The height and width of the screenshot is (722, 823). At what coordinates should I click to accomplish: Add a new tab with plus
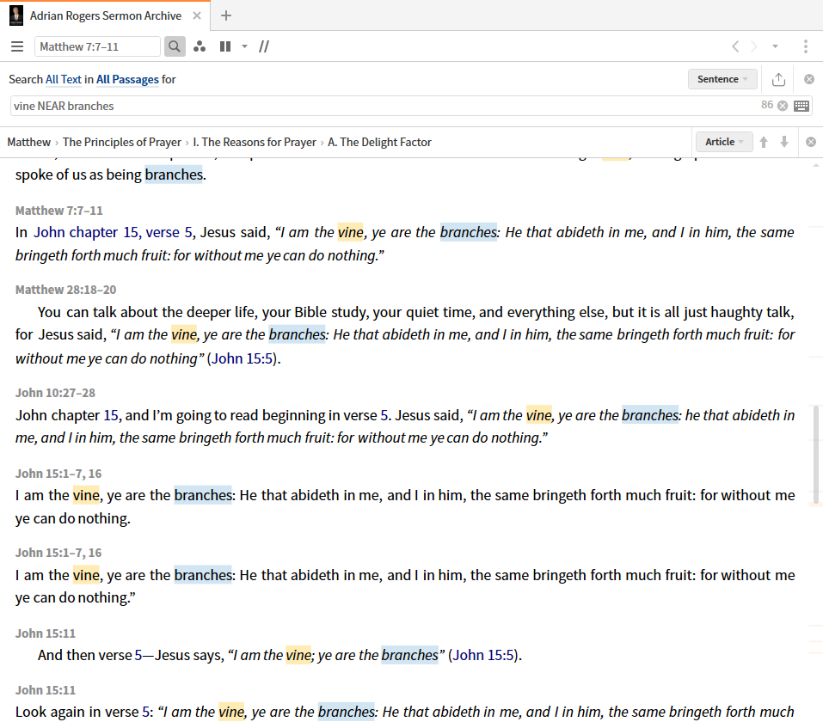(x=226, y=15)
